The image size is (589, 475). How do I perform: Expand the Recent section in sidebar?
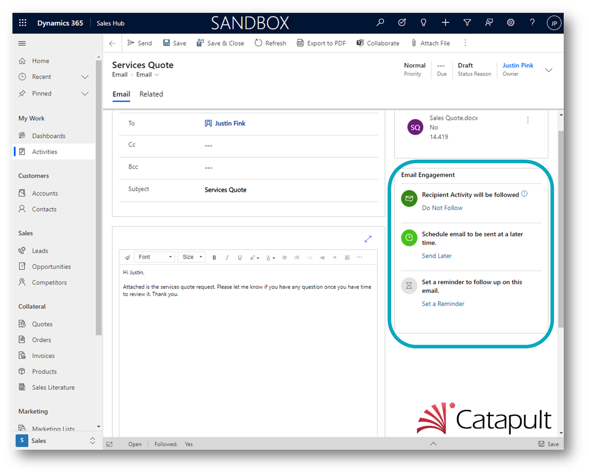click(x=85, y=77)
